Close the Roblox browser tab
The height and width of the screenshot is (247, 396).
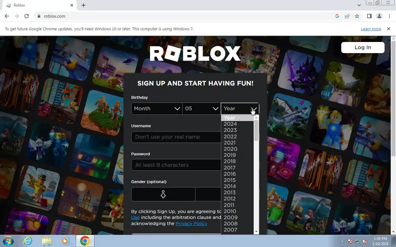[72, 5]
